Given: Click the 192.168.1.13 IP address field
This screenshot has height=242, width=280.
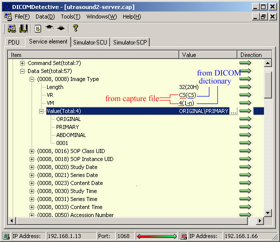Looking at the screenshot, I should 71,236.
